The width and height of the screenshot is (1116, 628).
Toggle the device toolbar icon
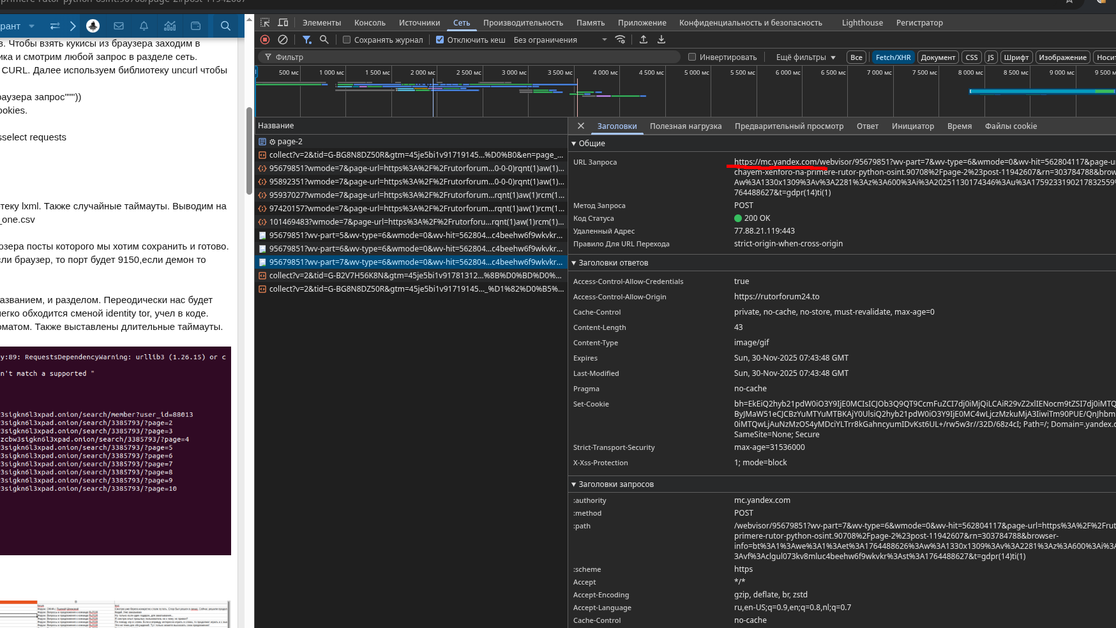283,22
